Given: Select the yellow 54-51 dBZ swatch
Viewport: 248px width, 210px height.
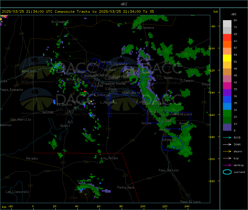Looking at the screenshot, I should pos(227,58).
